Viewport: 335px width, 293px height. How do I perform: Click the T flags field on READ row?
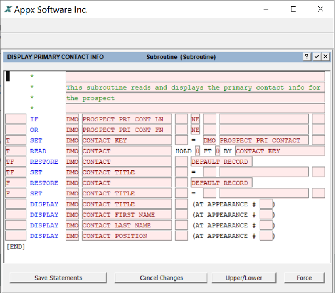(16, 151)
